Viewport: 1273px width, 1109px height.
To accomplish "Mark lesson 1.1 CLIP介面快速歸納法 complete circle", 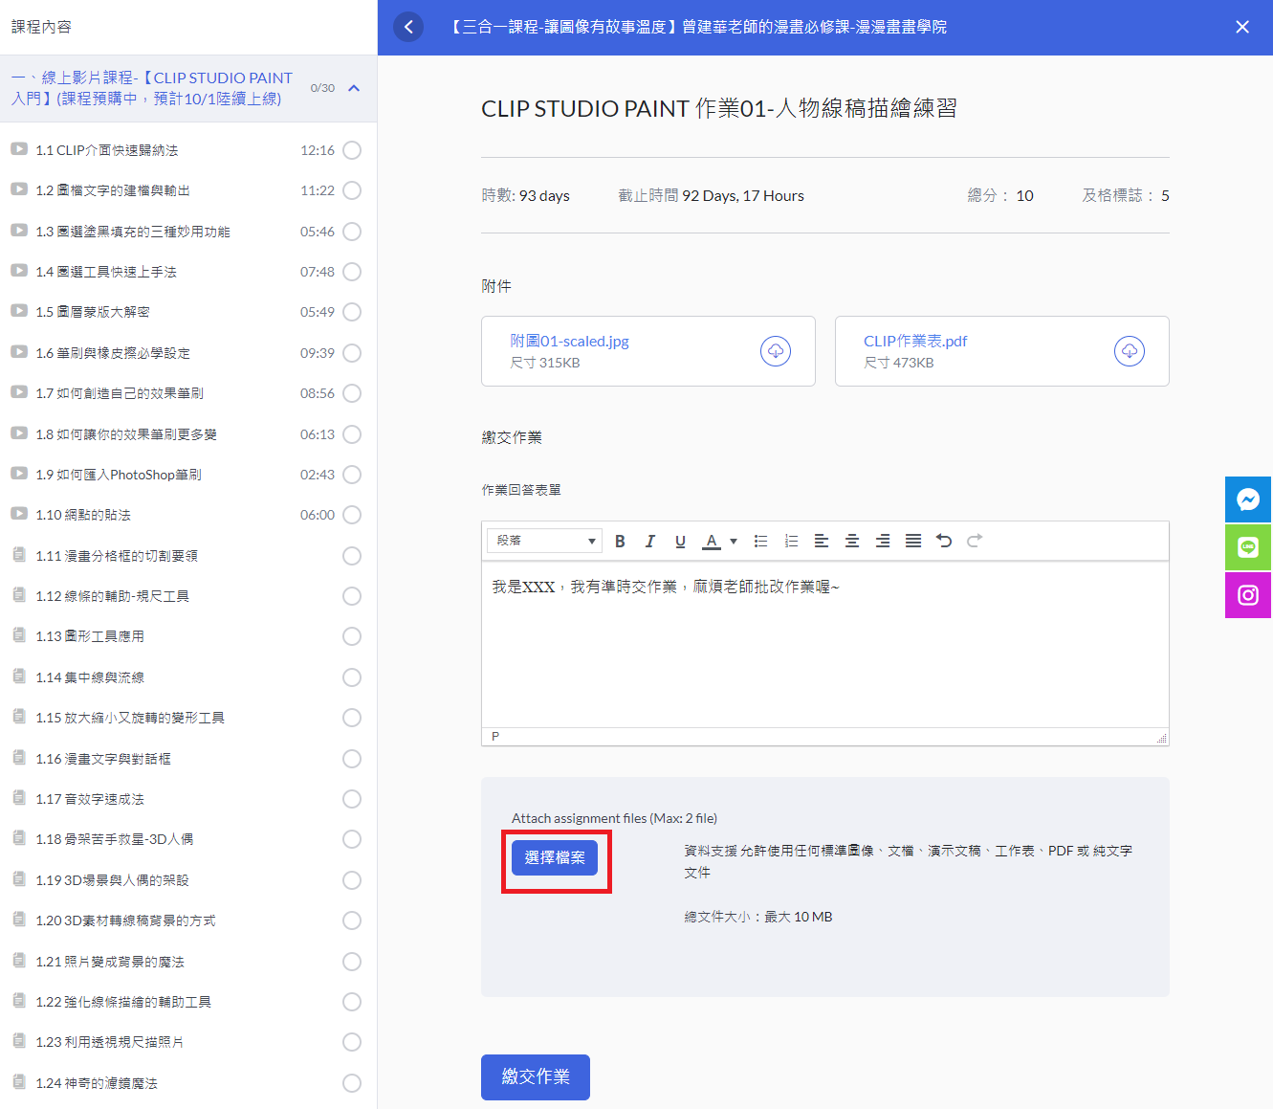I will tap(352, 150).
